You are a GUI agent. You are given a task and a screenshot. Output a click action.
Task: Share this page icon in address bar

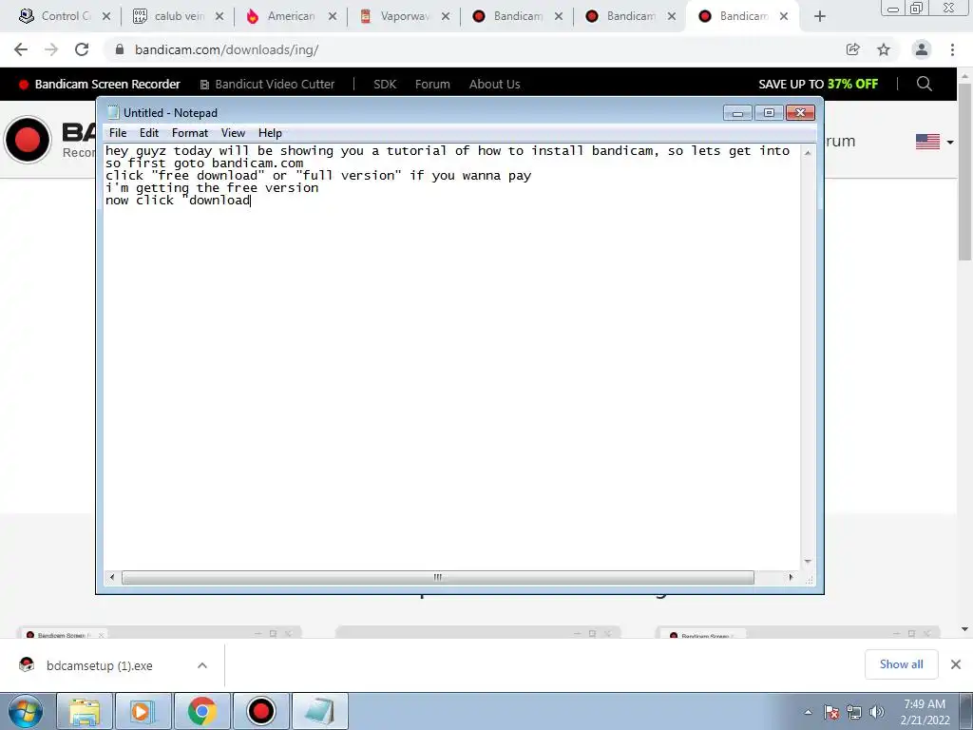[x=853, y=49]
